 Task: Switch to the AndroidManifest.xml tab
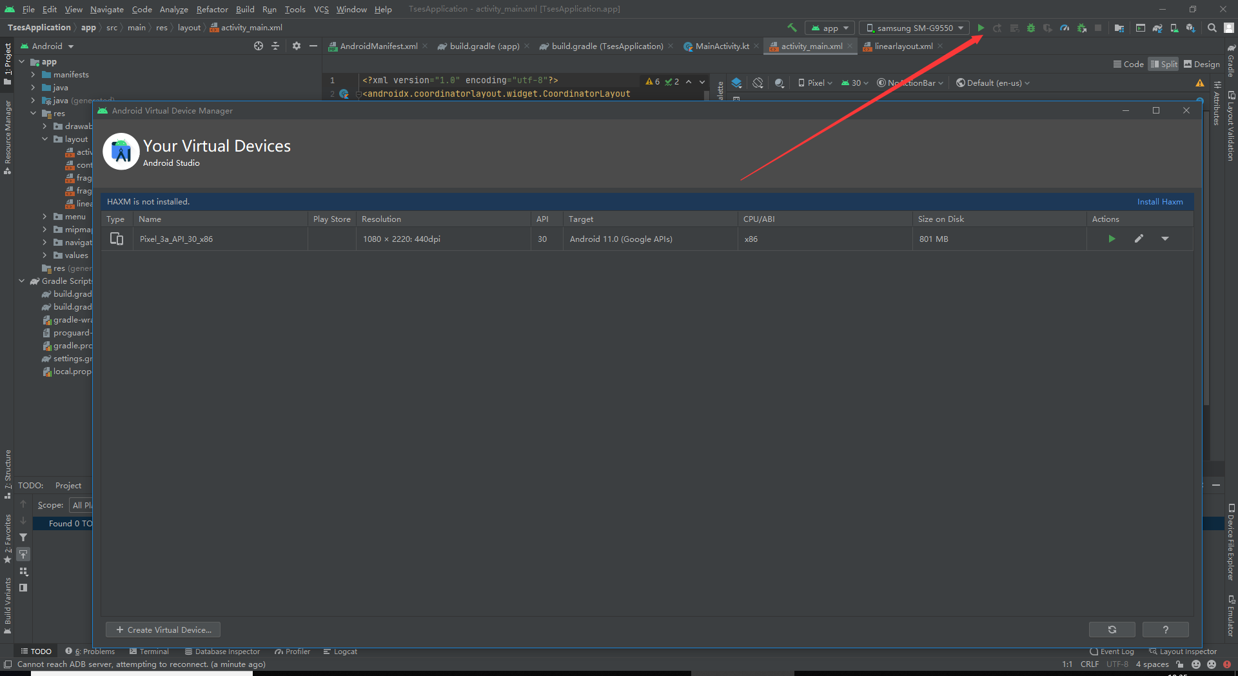(378, 46)
